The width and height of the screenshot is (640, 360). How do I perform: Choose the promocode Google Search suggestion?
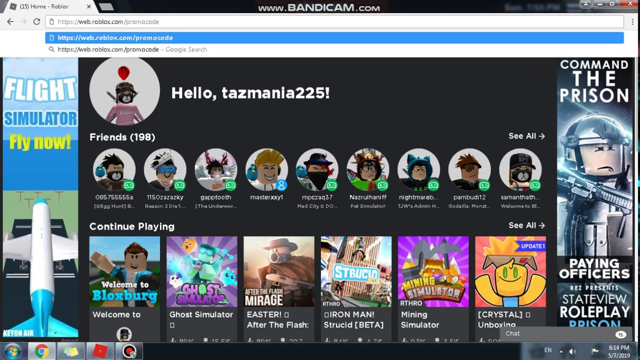pos(334,49)
